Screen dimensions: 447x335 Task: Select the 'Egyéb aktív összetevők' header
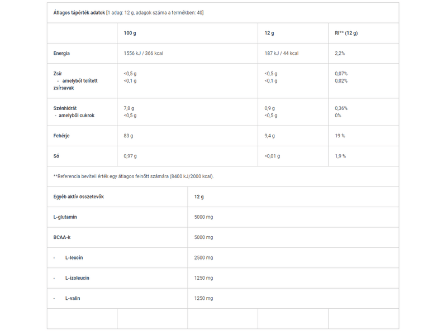79,197
